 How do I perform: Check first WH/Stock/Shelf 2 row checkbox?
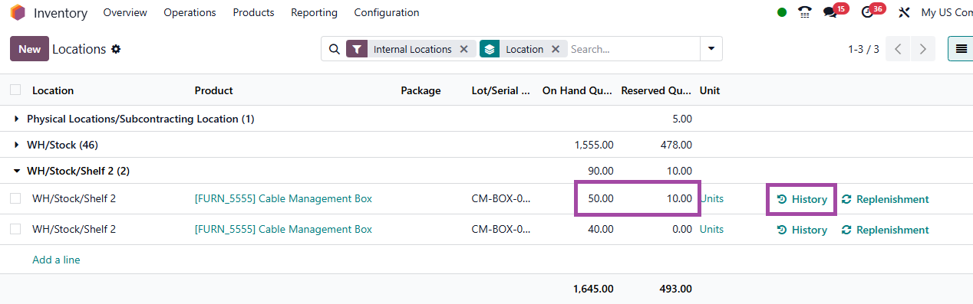coord(15,198)
